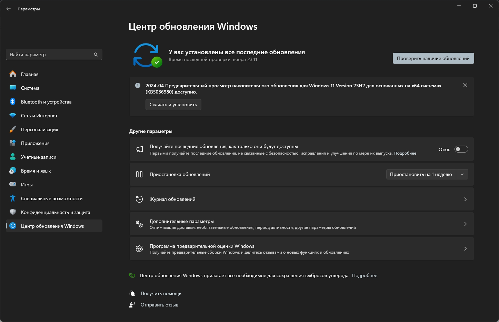Open Bluetooth и устройства section
499x322 pixels.
[54, 102]
